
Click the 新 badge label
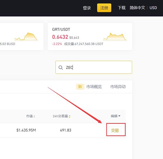80,87
